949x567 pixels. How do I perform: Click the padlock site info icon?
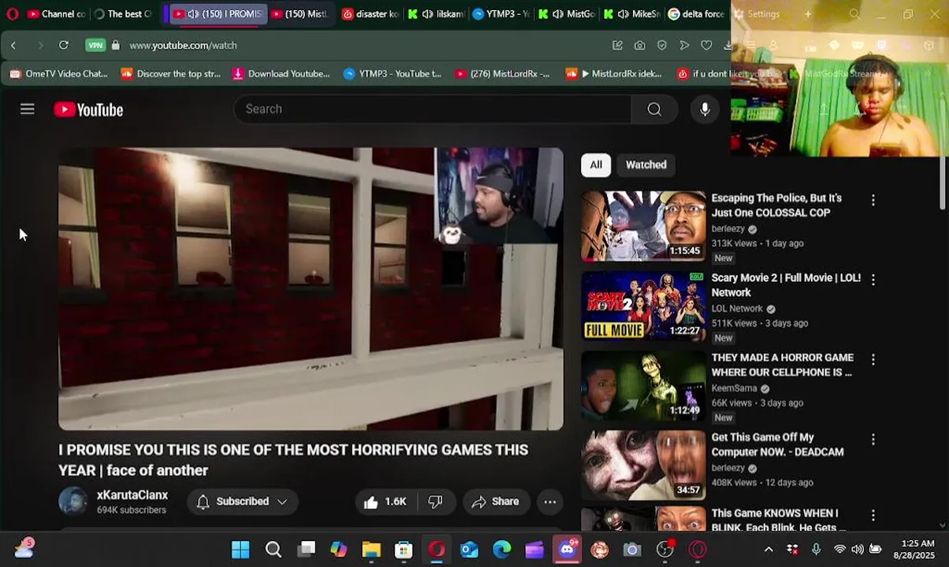tap(115, 46)
